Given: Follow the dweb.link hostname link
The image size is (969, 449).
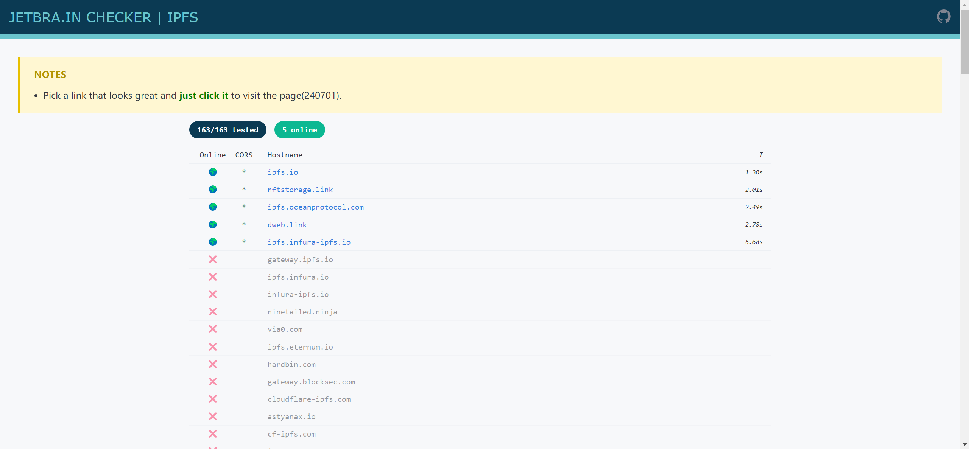Looking at the screenshot, I should click(287, 225).
